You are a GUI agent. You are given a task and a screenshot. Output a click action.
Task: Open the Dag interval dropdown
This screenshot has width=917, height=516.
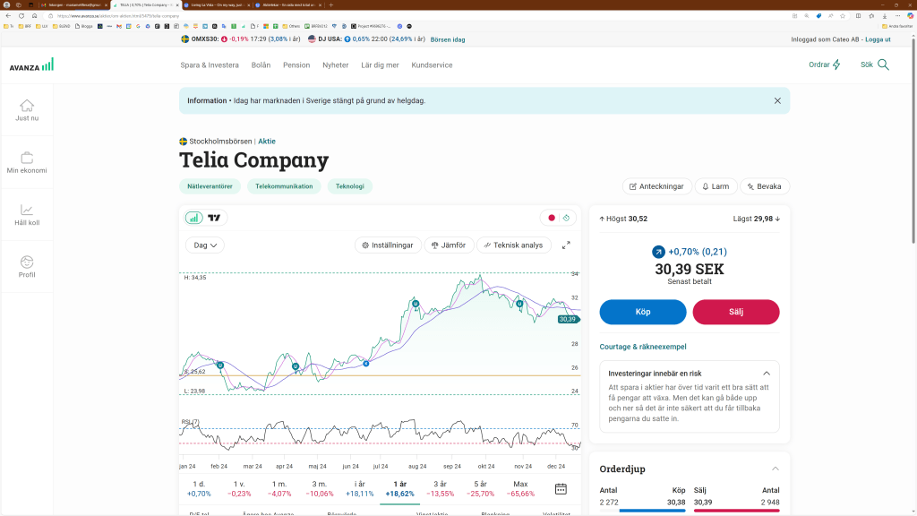coord(204,245)
